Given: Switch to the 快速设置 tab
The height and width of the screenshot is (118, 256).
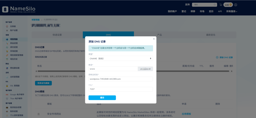Looking at the screenshot, I should click(57, 35).
